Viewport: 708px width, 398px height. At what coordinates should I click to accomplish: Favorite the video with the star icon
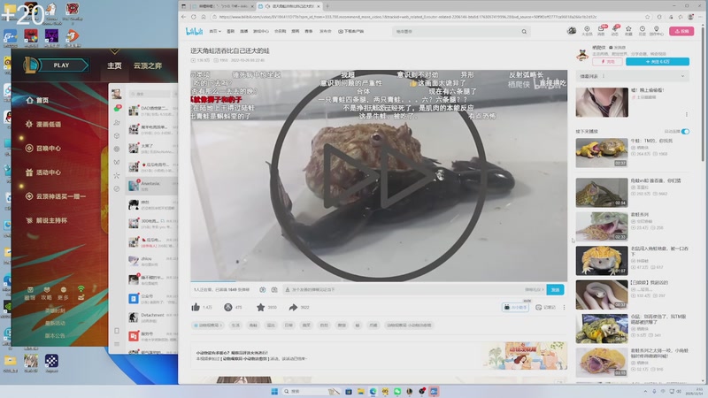click(260, 307)
